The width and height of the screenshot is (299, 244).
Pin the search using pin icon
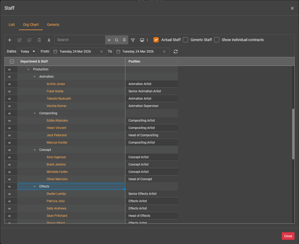[x=124, y=40]
